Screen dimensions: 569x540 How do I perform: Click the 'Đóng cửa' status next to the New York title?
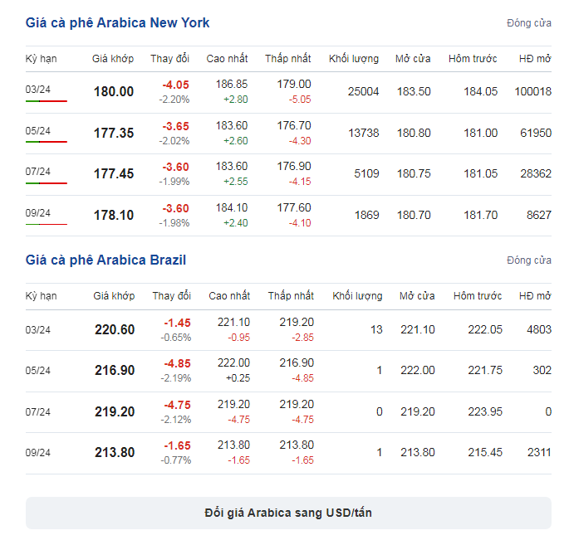(529, 23)
